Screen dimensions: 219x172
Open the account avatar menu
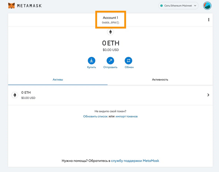point(207,6)
